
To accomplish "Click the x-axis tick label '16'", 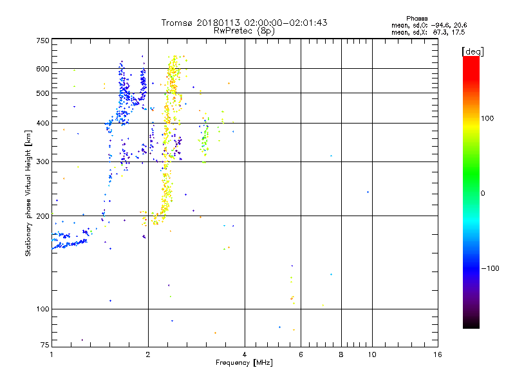I will click(438, 354).
